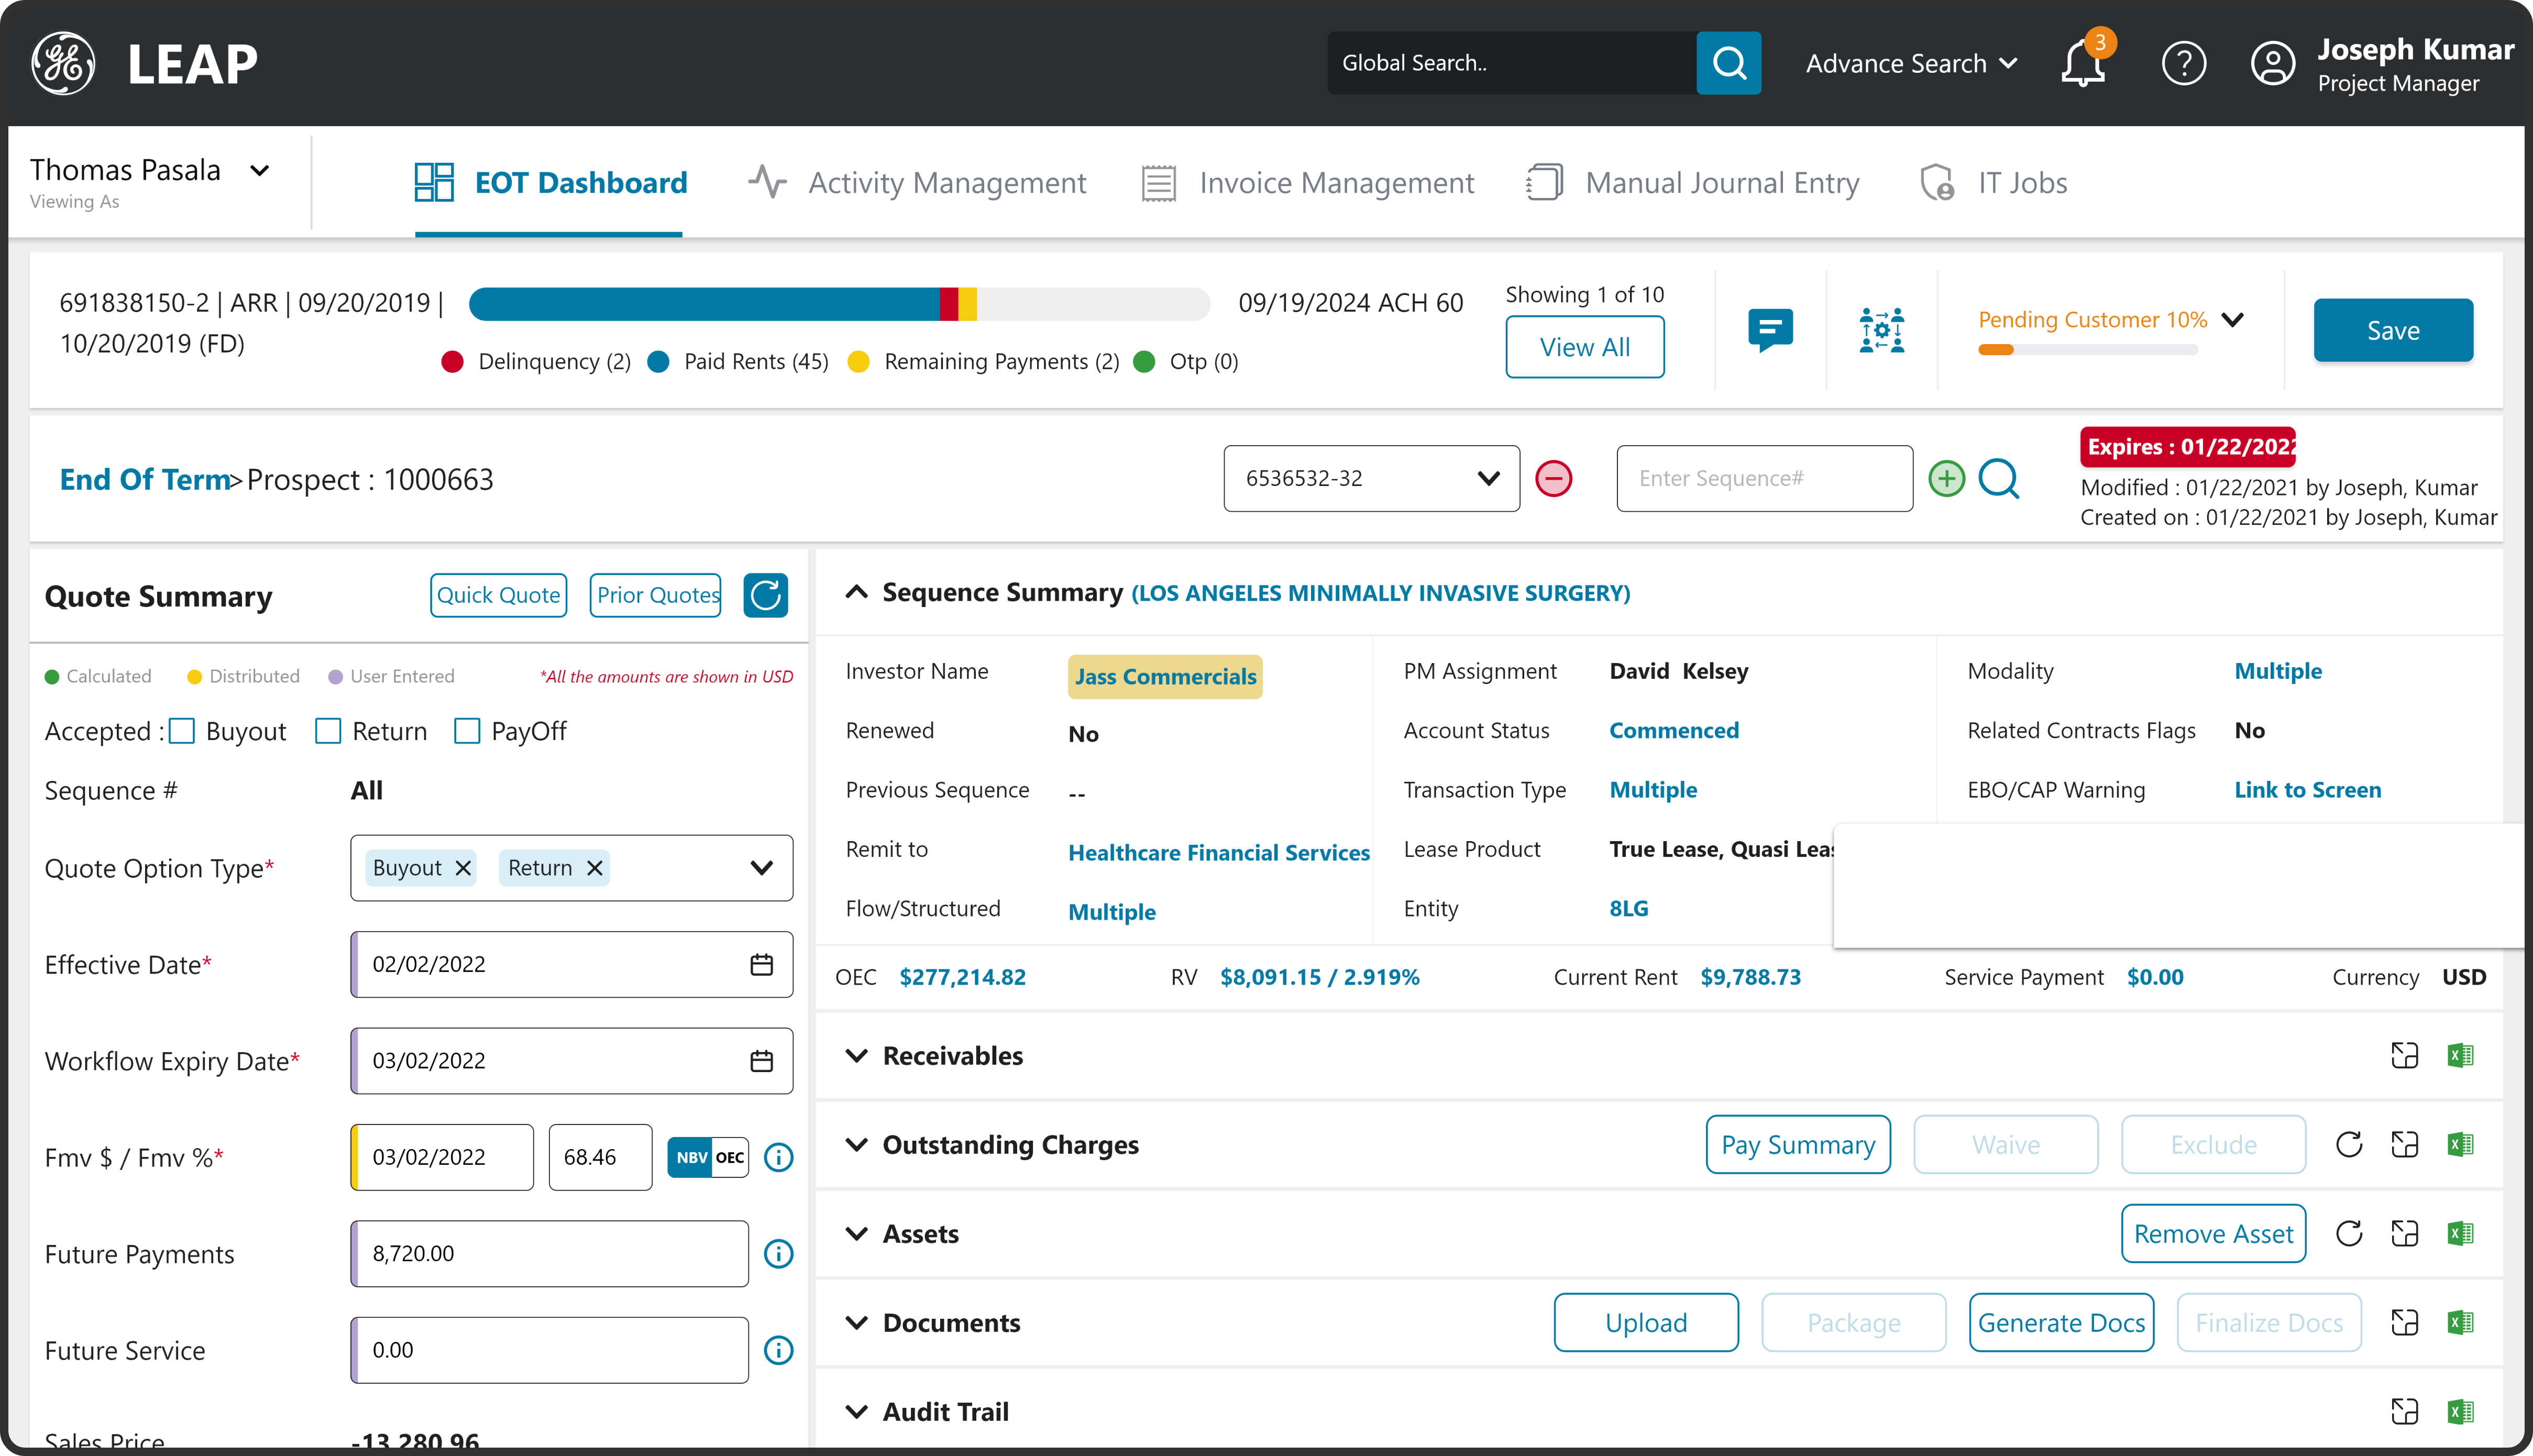
Task: Expand the Assets section
Action: [x=856, y=1233]
